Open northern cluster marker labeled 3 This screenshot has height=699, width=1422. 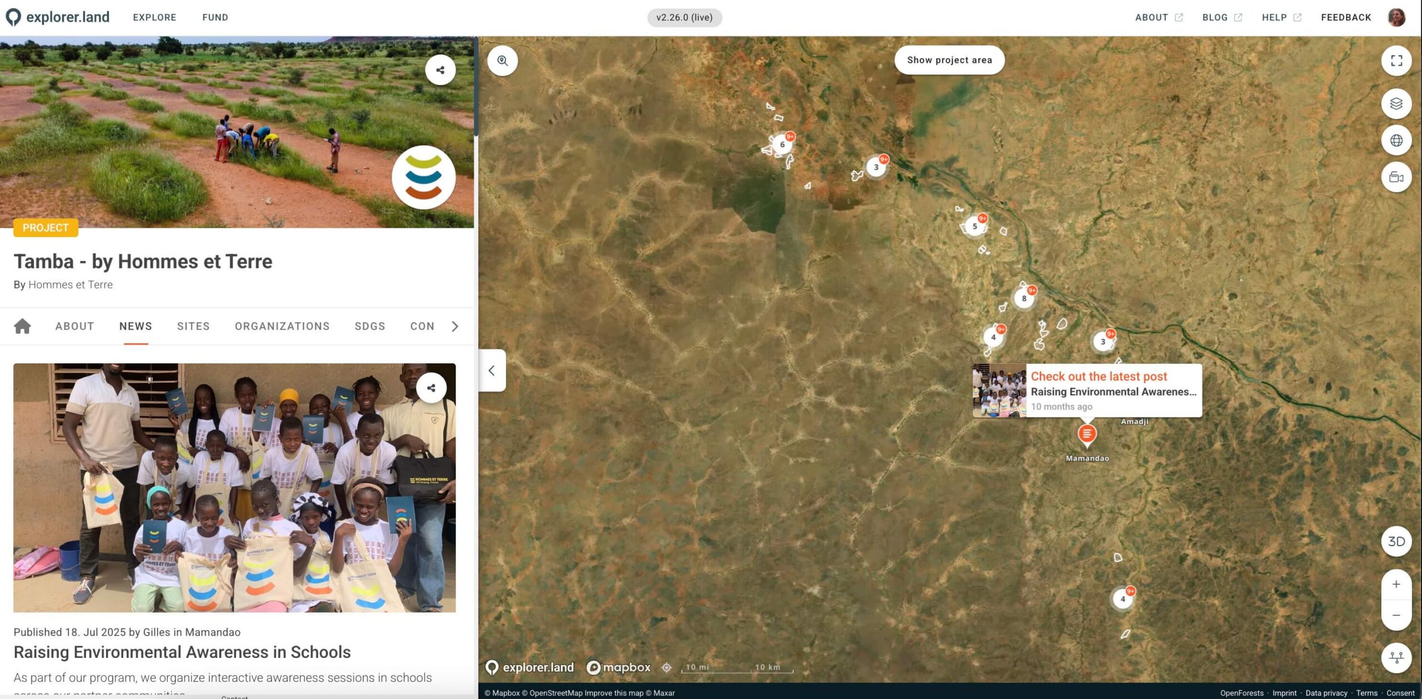[x=877, y=167]
